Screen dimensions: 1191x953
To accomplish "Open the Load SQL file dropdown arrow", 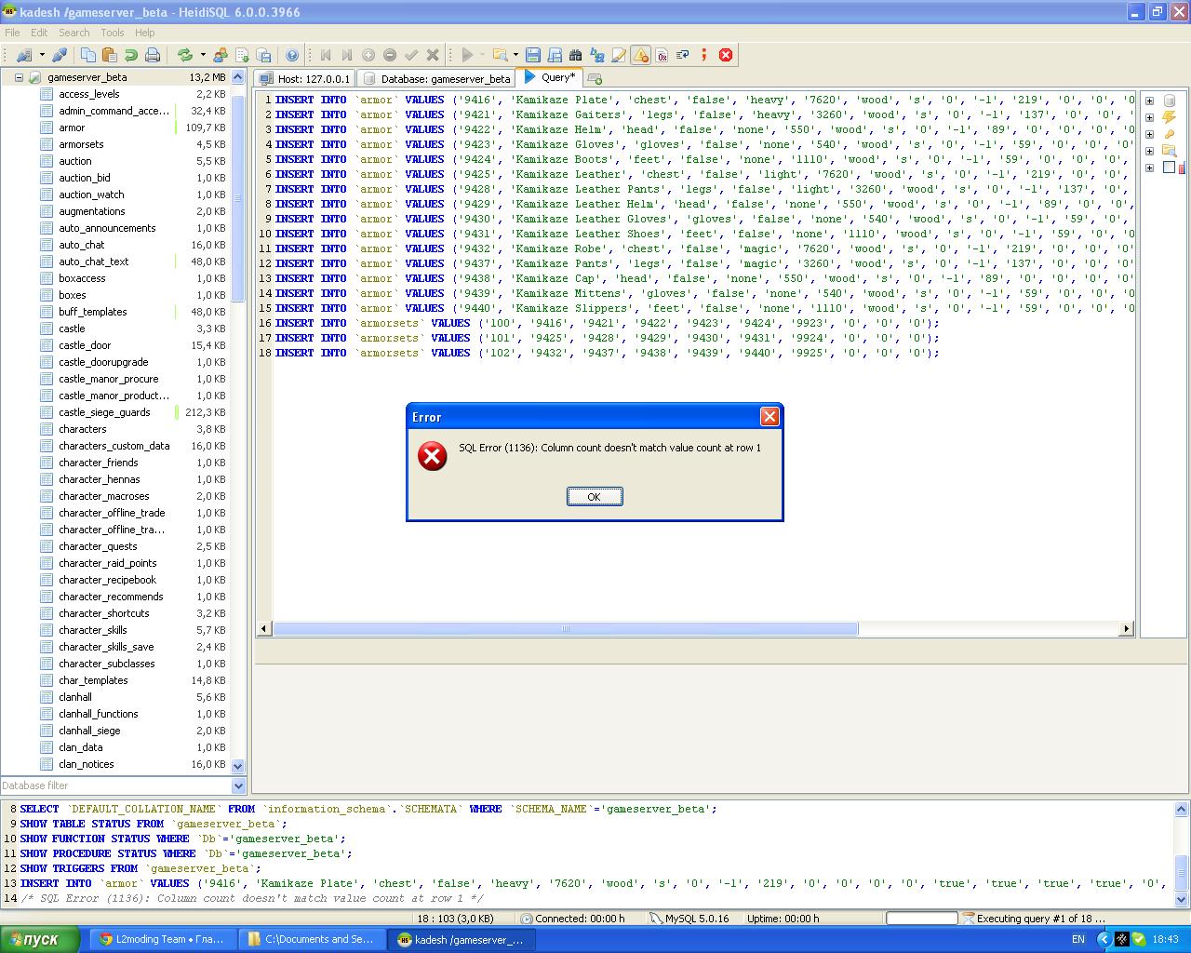I will pos(515,55).
